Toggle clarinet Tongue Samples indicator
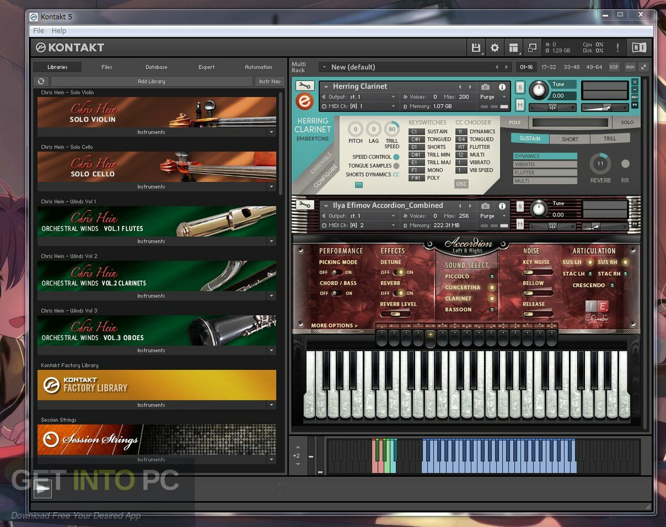The width and height of the screenshot is (666, 527). point(396,166)
